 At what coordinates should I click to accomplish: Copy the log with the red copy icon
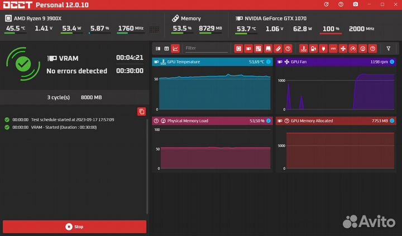tap(141, 112)
